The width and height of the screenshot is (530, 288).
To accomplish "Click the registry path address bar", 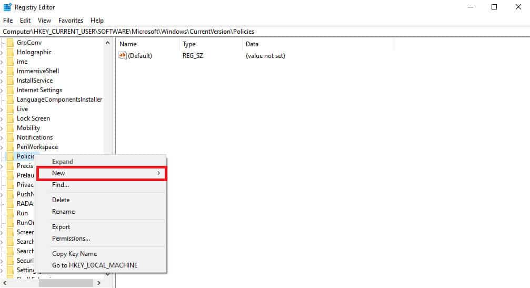I will pos(265,32).
